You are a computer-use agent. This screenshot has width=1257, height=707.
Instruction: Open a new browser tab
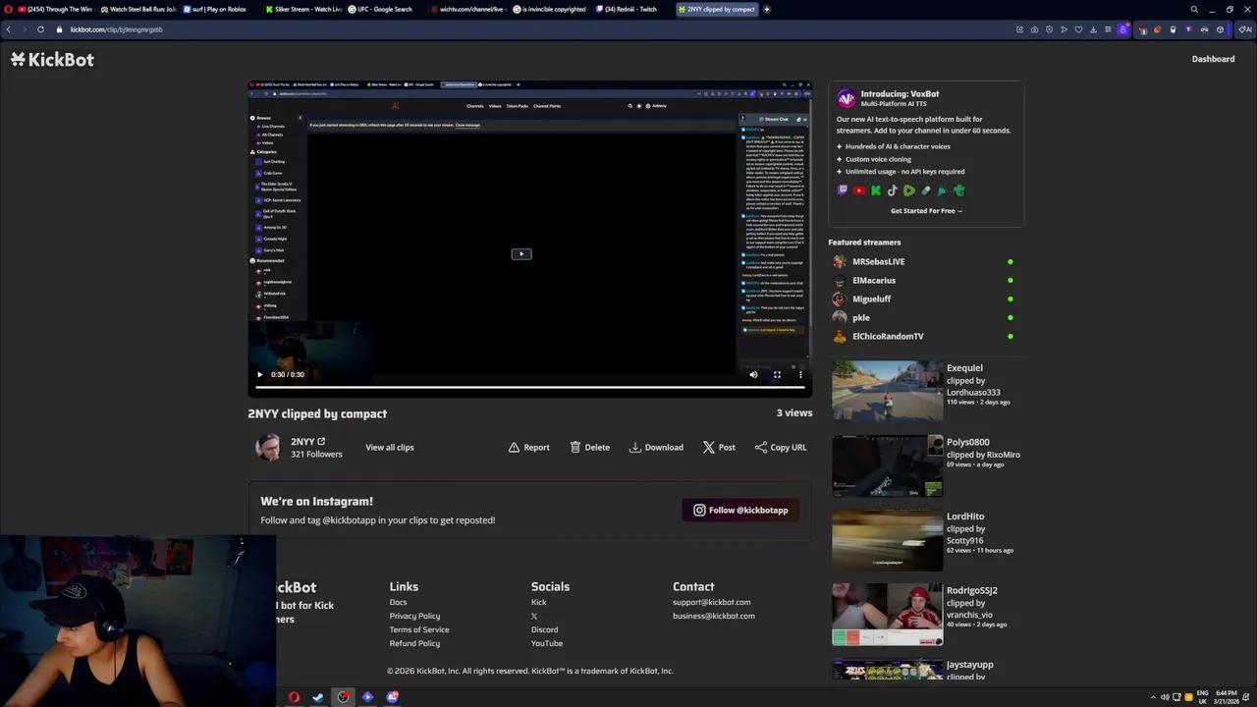tap(766, 9)
